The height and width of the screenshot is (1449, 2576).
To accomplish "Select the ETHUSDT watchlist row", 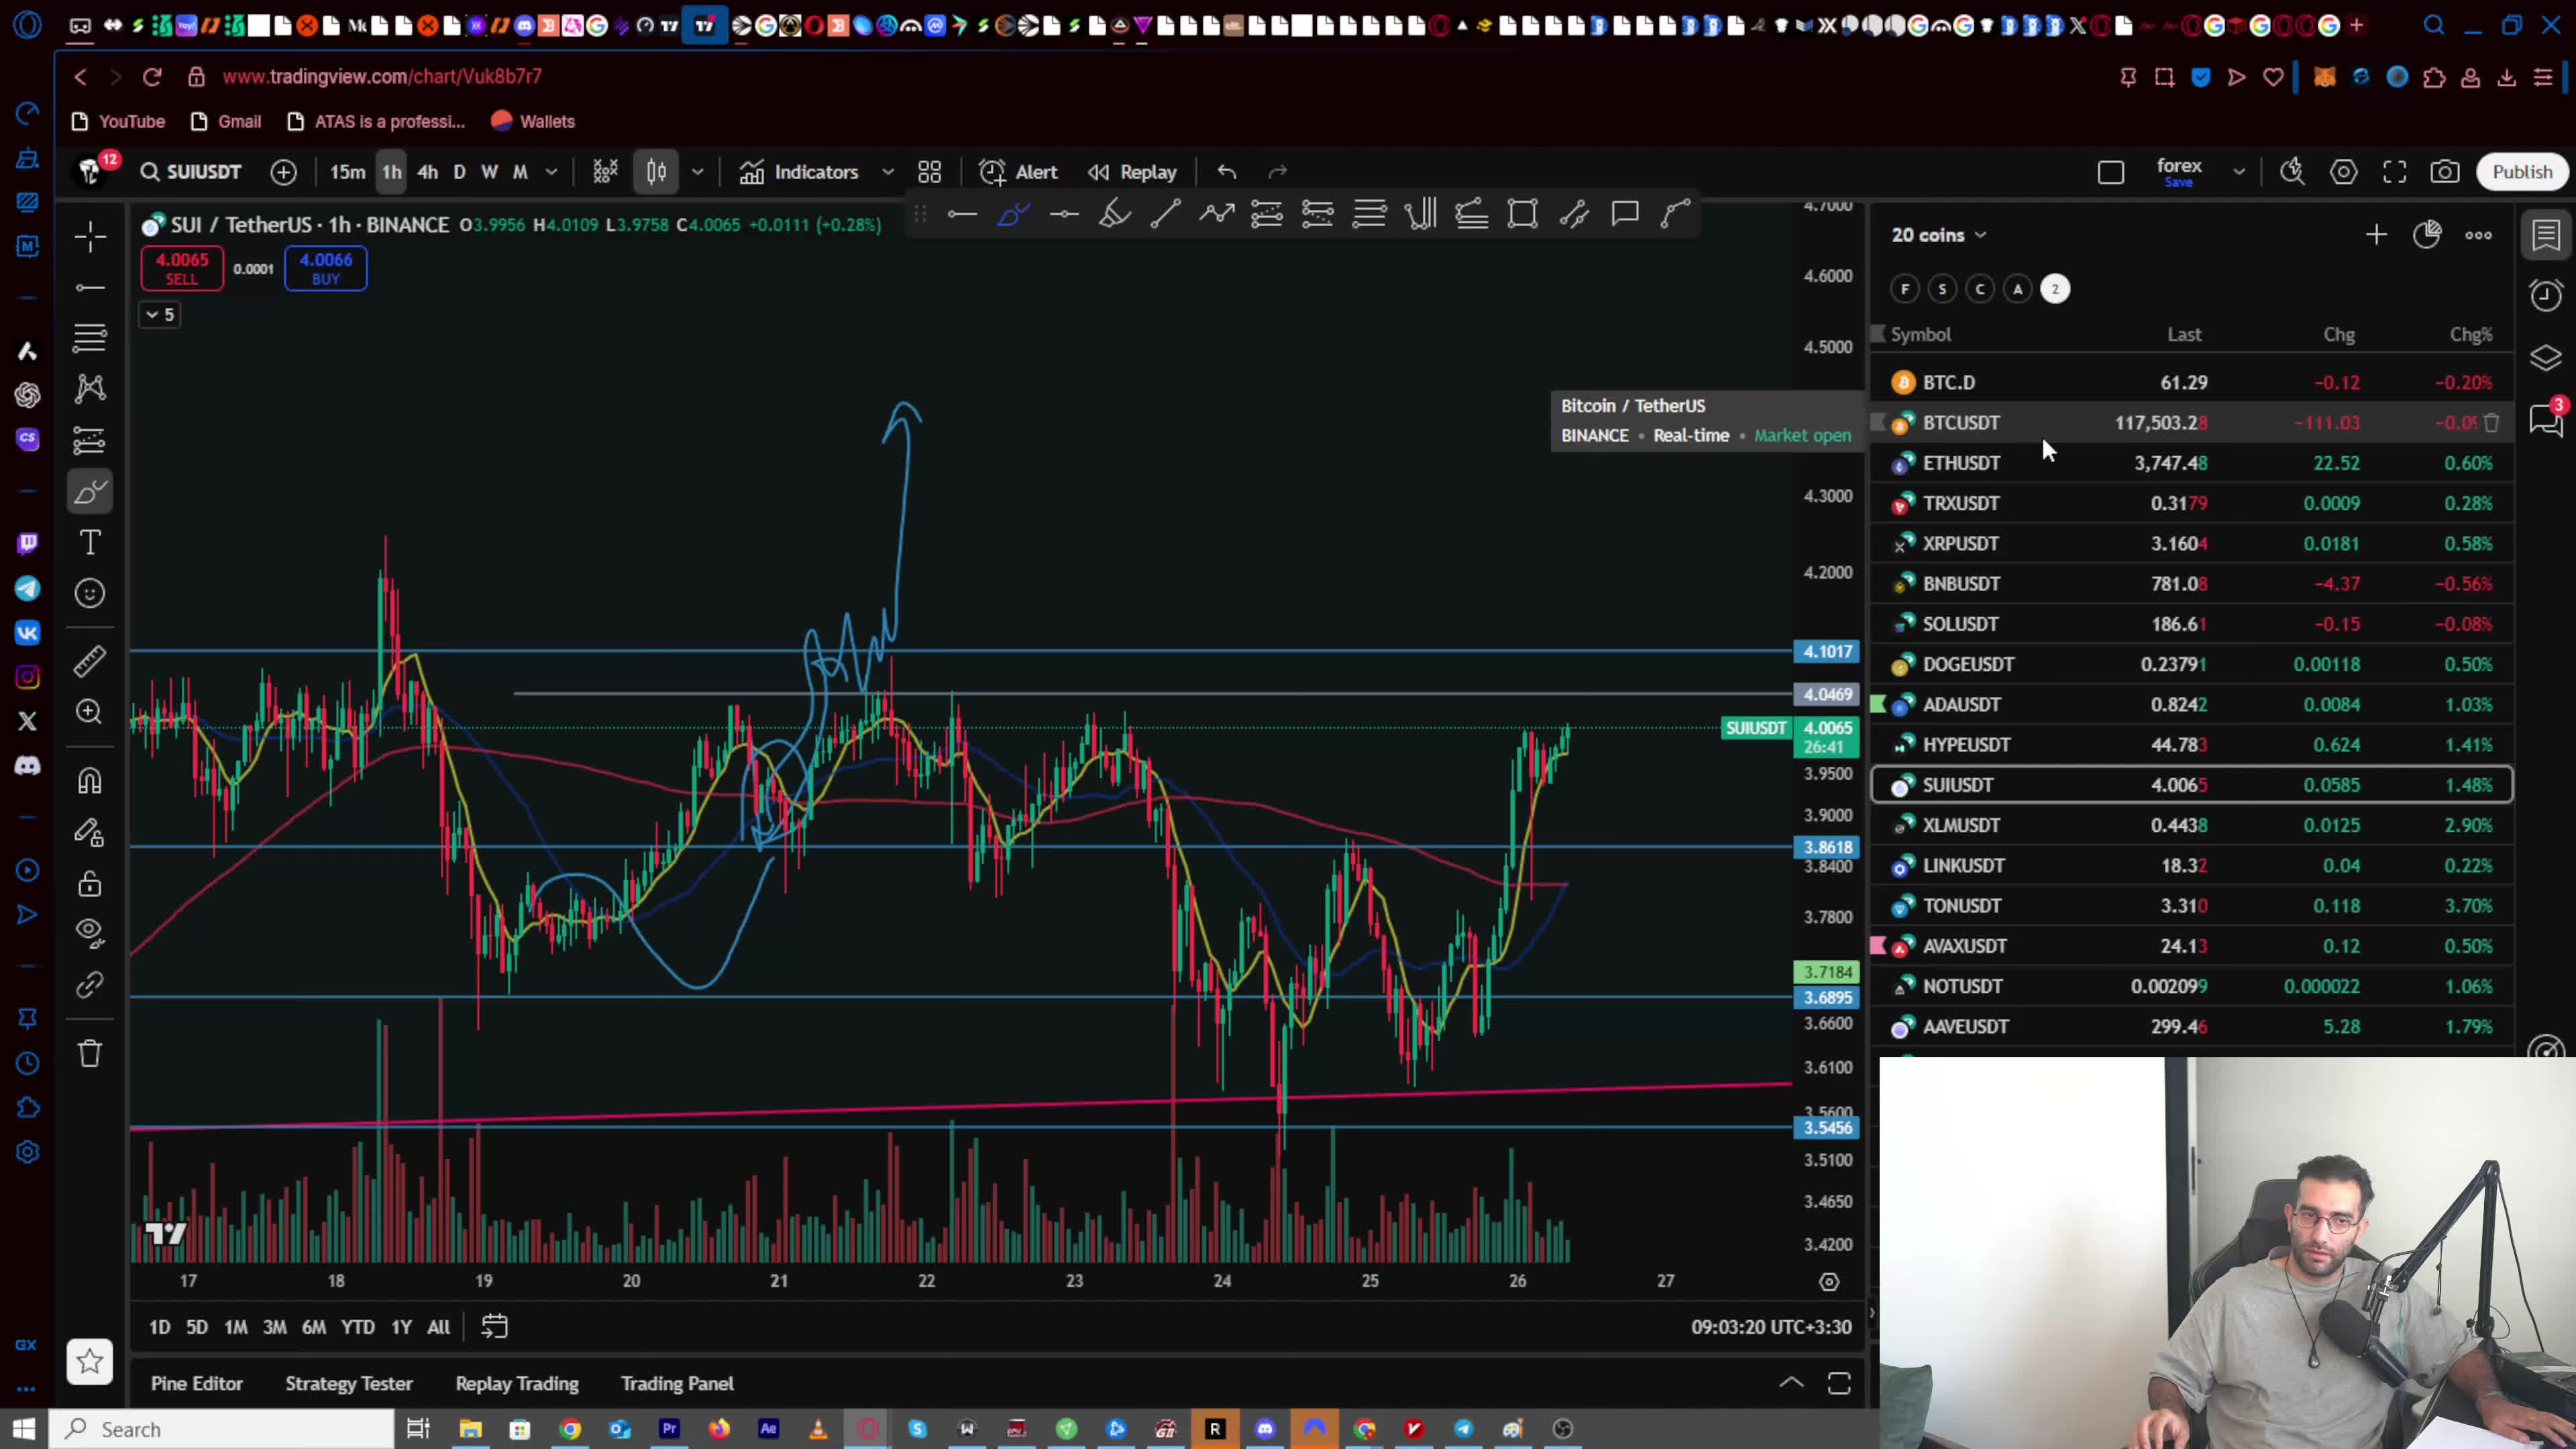I will (x=2192, y=463).
